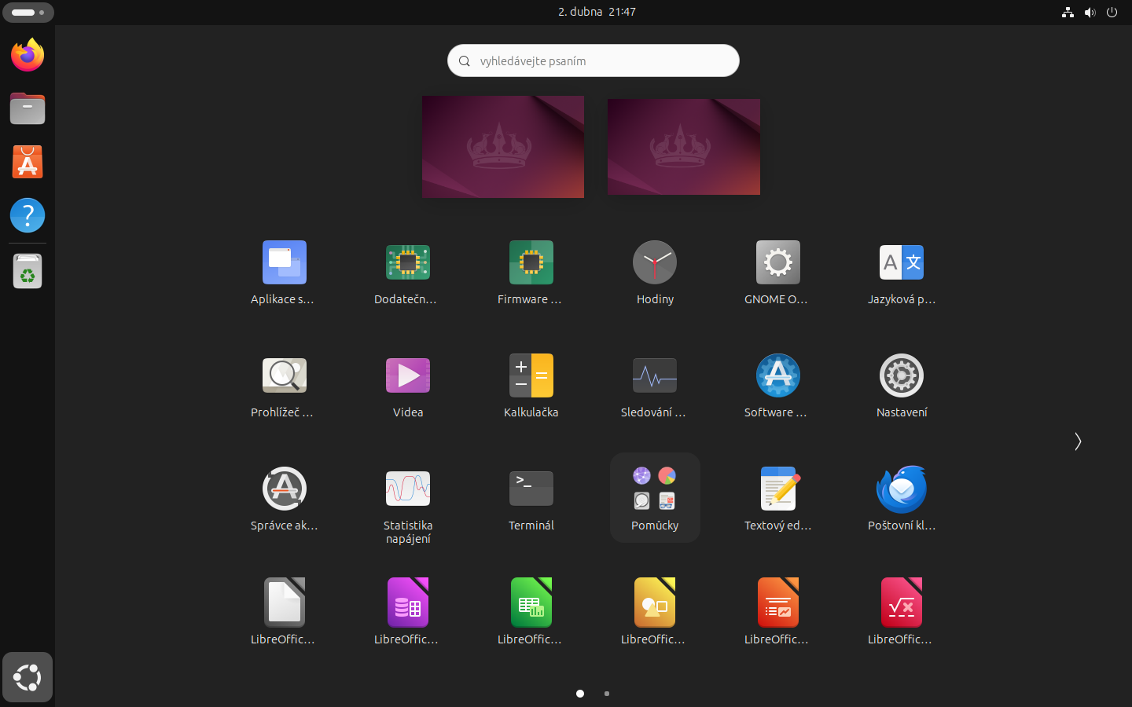Open Firefox from the dock
1132x707 pixels.
click(x=28, y=56)
